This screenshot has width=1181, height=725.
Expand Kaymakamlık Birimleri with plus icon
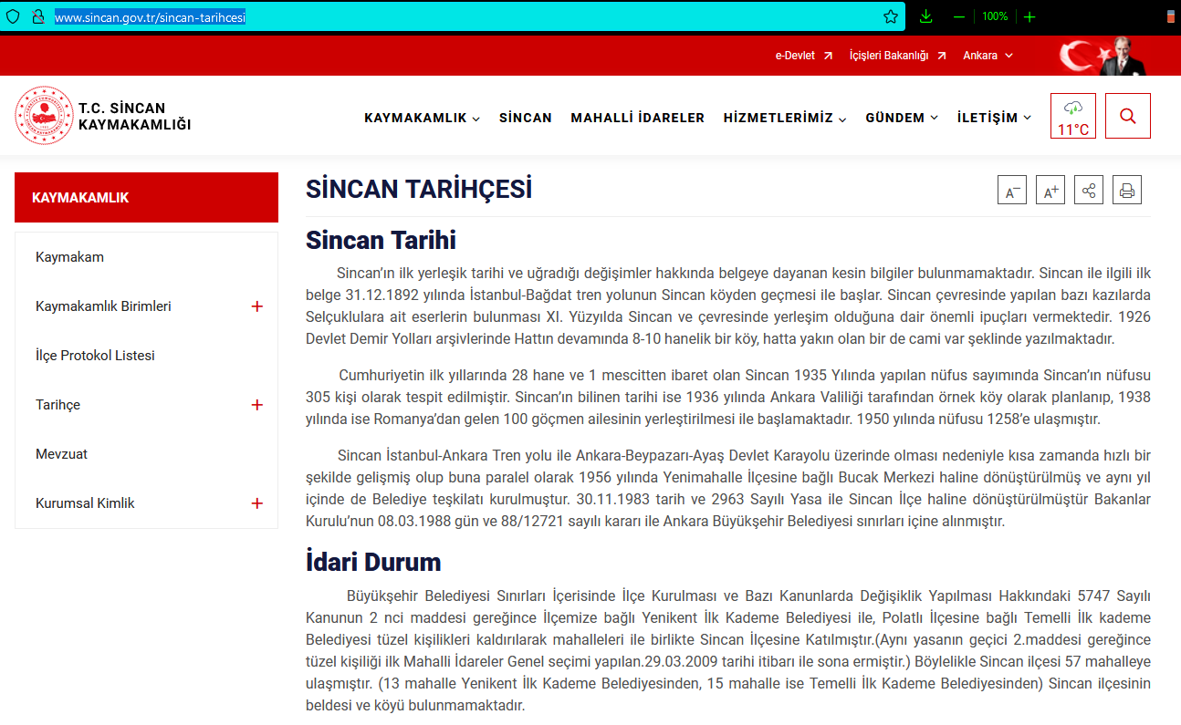tap(256, 306)
